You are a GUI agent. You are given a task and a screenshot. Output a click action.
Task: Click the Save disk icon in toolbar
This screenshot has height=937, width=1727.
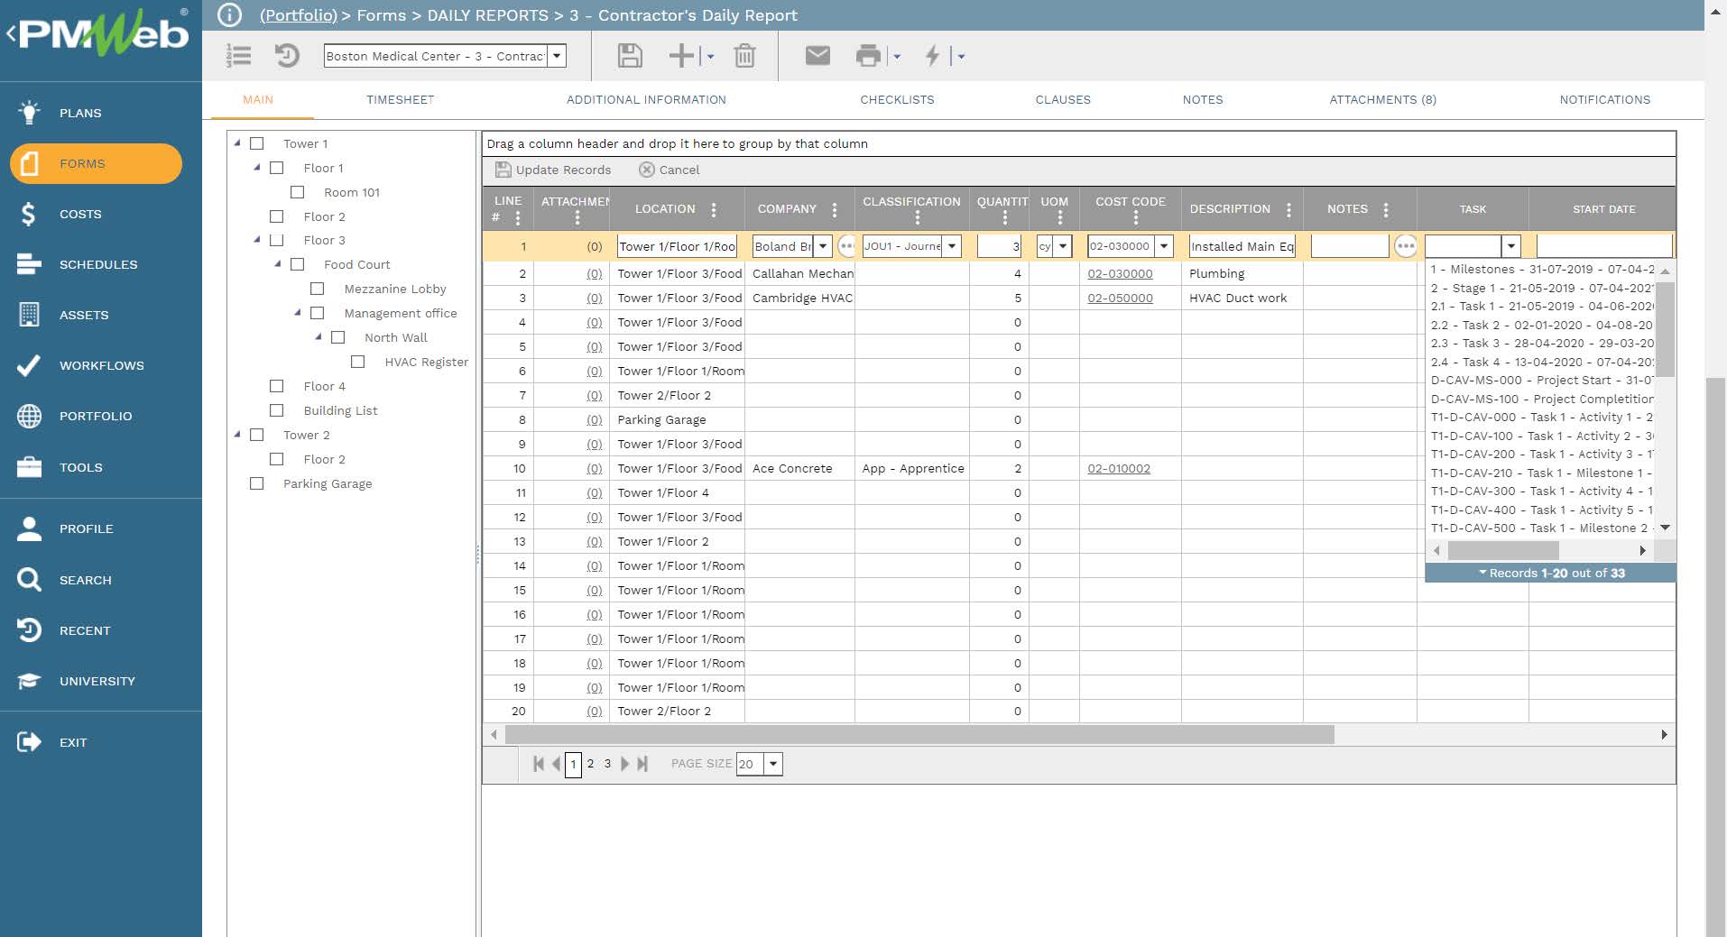click(629, 56)
